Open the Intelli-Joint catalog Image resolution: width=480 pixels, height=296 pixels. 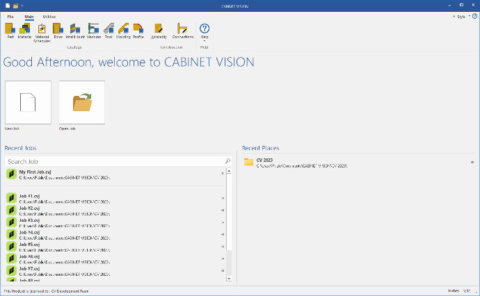[75, 31]
